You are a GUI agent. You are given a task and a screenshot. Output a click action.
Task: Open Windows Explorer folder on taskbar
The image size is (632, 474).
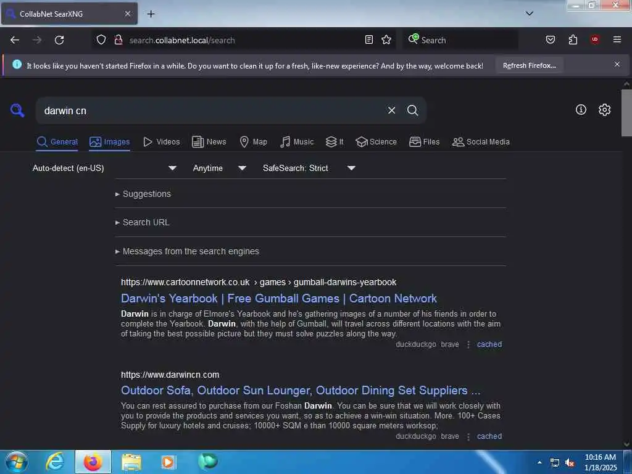[x=131, y=462]
